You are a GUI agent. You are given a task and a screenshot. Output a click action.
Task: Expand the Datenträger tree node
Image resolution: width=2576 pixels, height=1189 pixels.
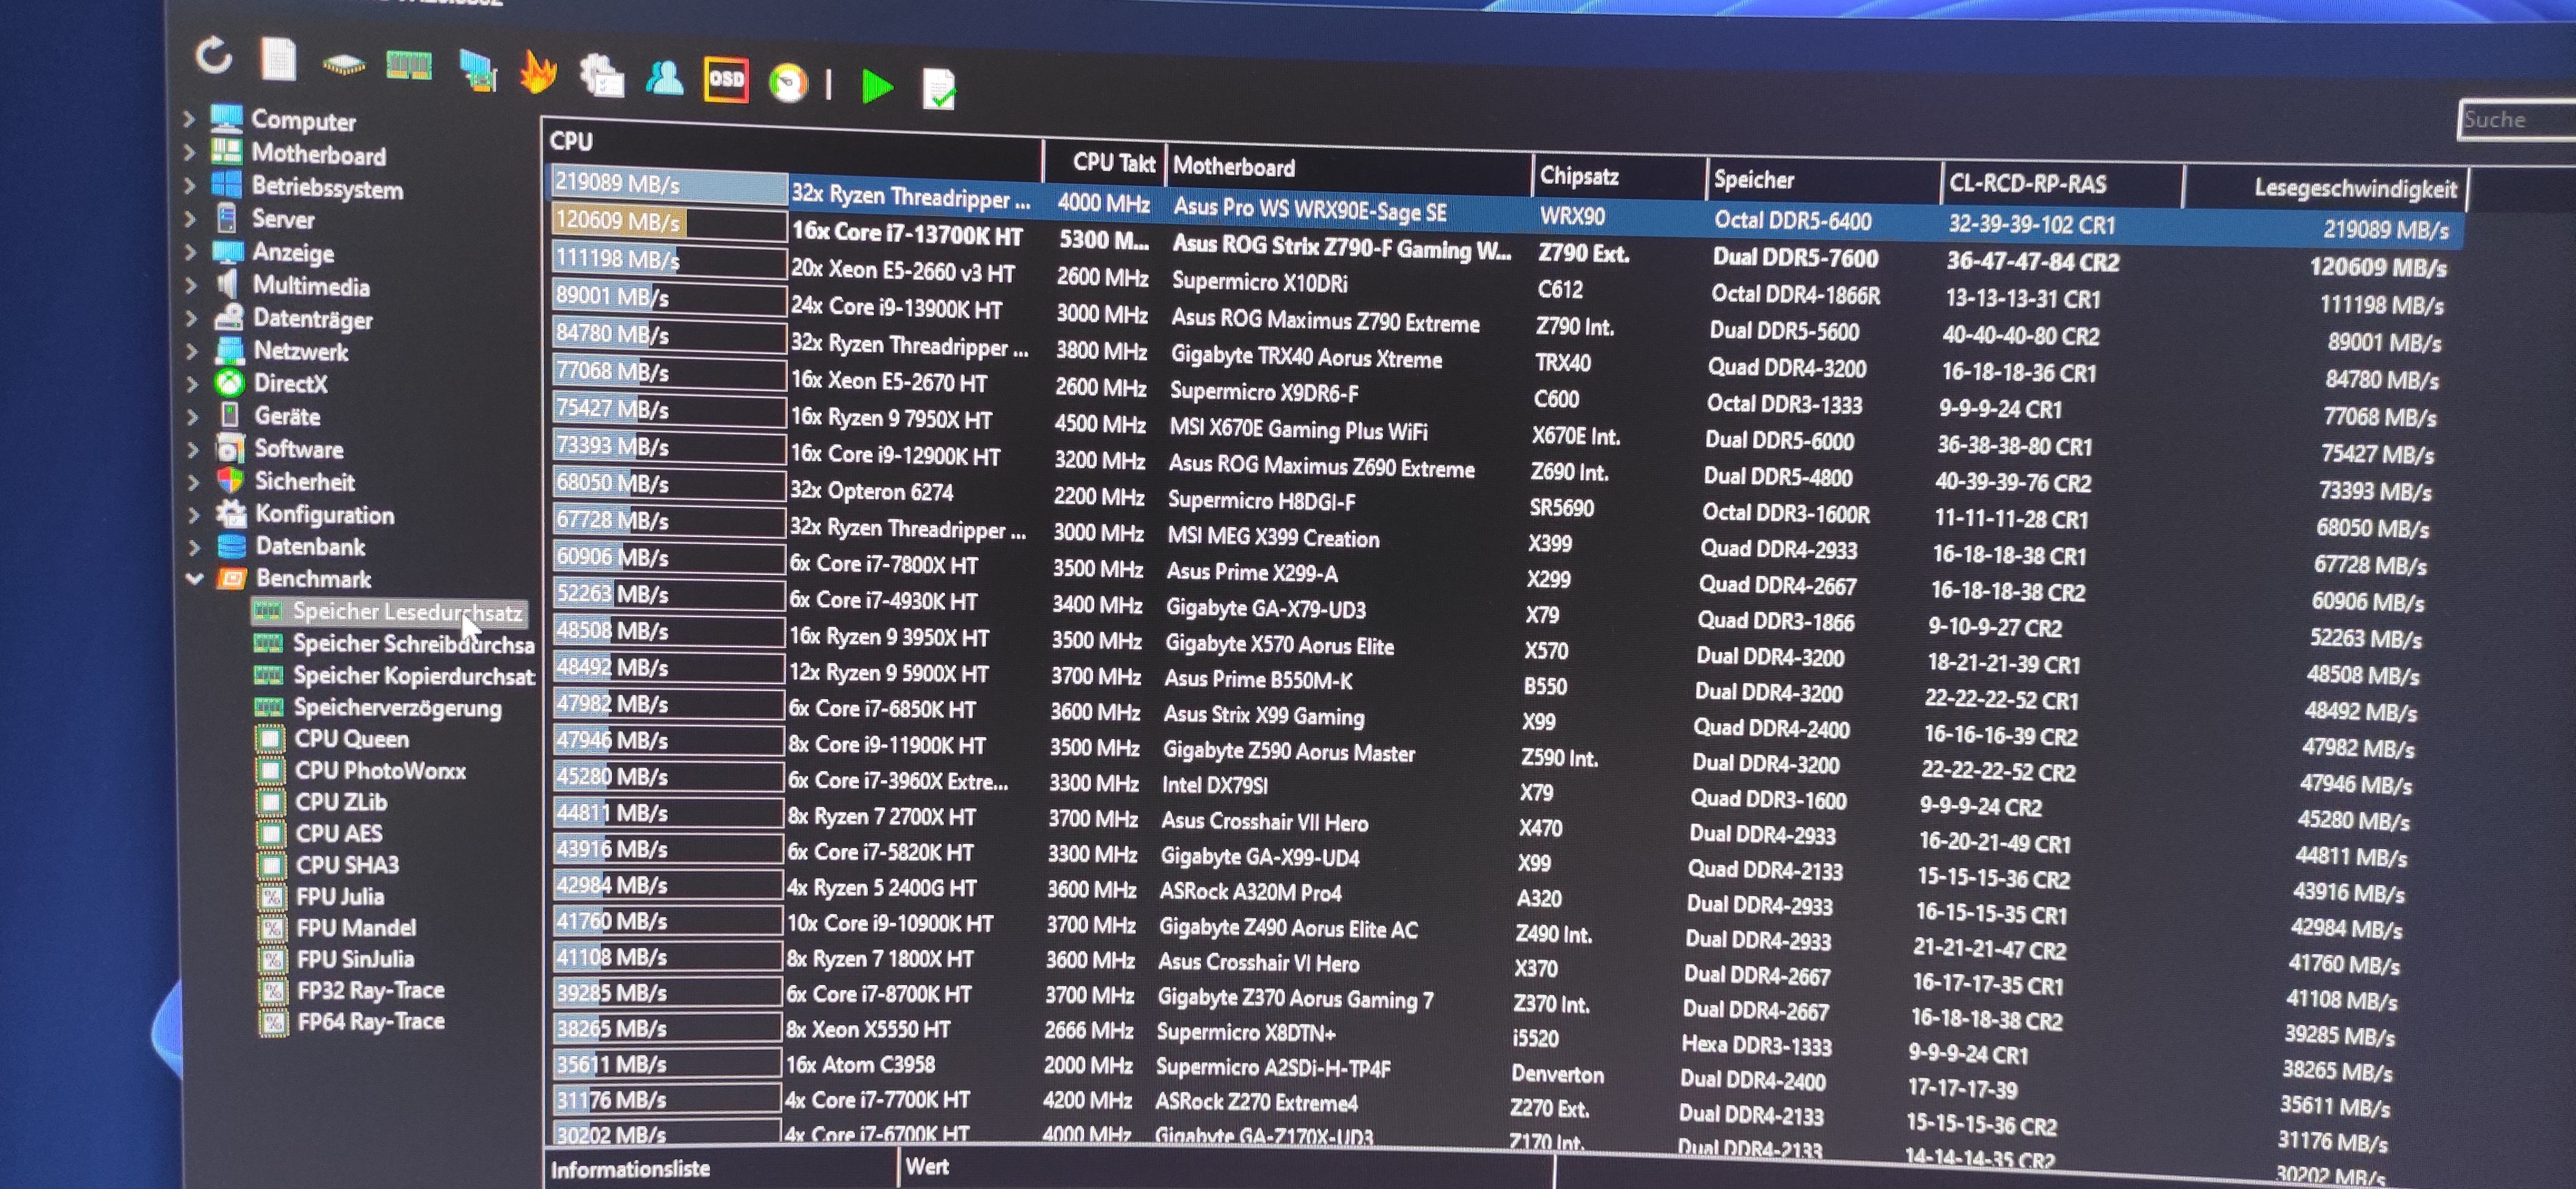192,318
